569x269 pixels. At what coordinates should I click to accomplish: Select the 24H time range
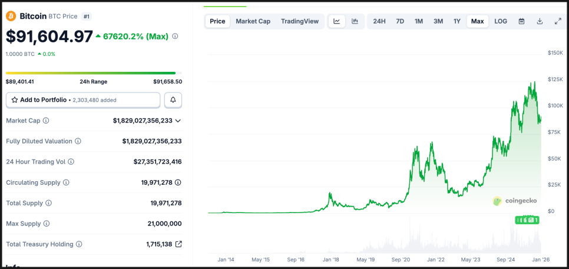tap(379, 21)
